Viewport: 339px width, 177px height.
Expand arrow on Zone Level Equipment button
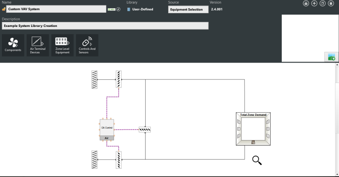point(68,43)
